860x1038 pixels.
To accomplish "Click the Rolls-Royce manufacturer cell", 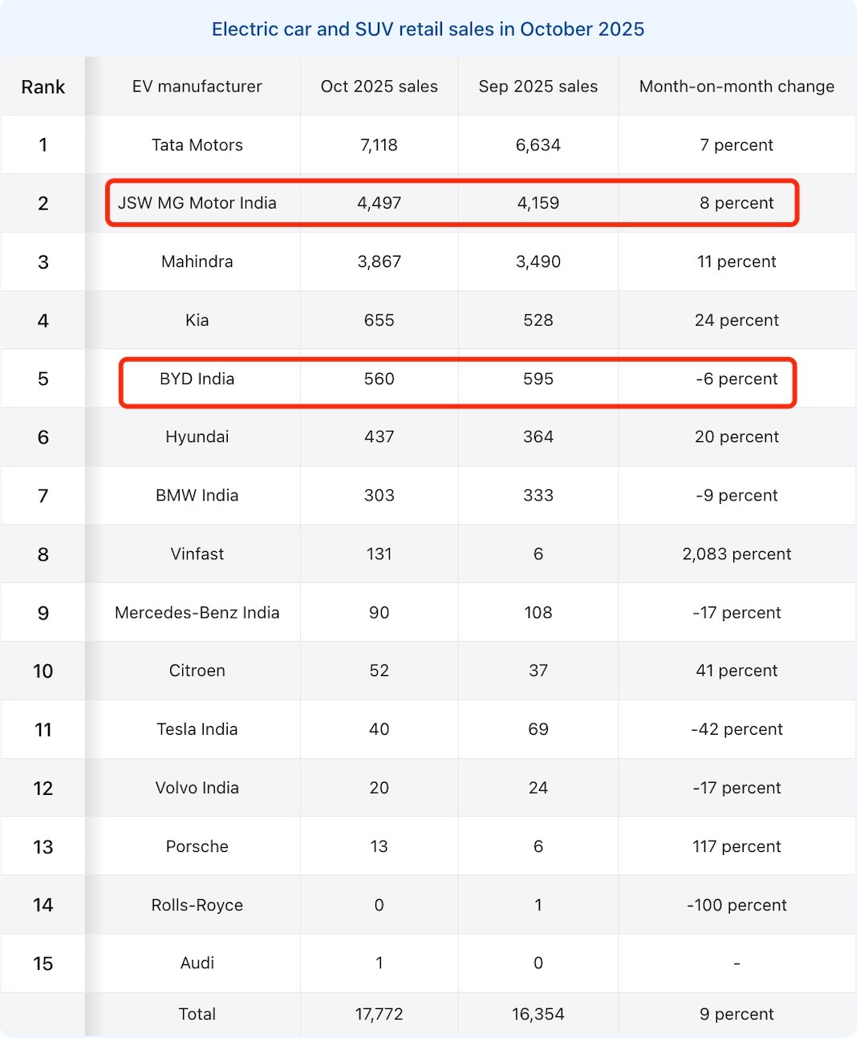I will coord(197,905).
